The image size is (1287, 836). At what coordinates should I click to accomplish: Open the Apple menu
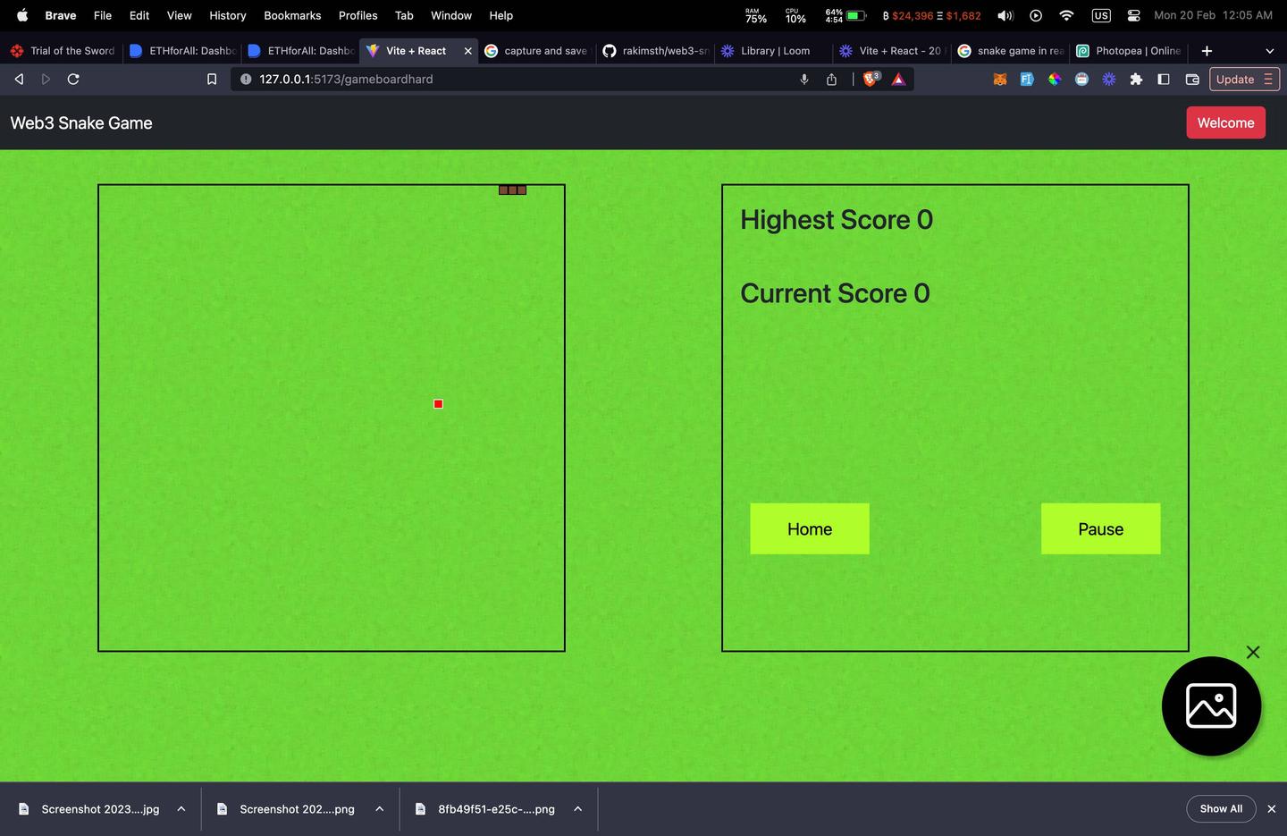coord(22,15)
